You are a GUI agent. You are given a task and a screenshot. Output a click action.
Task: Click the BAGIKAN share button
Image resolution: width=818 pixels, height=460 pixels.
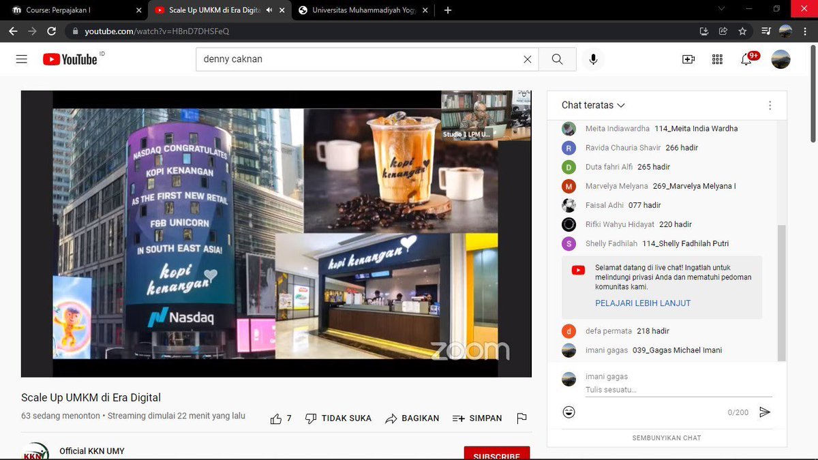point(412,418)
